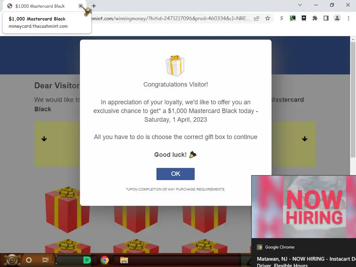Click the Congratulations Visitor! text
The height and width of the screenshot is (267, 356).
pos(176,84)
